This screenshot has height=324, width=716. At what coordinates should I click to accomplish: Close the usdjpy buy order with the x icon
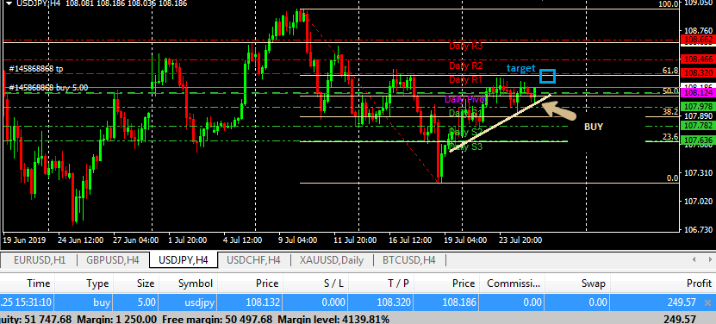click(x=707, y=302)
